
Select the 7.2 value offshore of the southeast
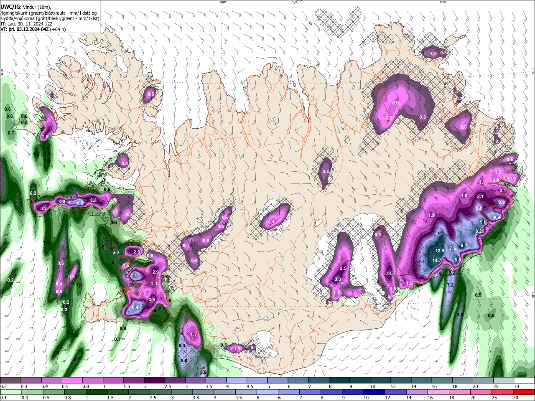[x=450, y=285]
